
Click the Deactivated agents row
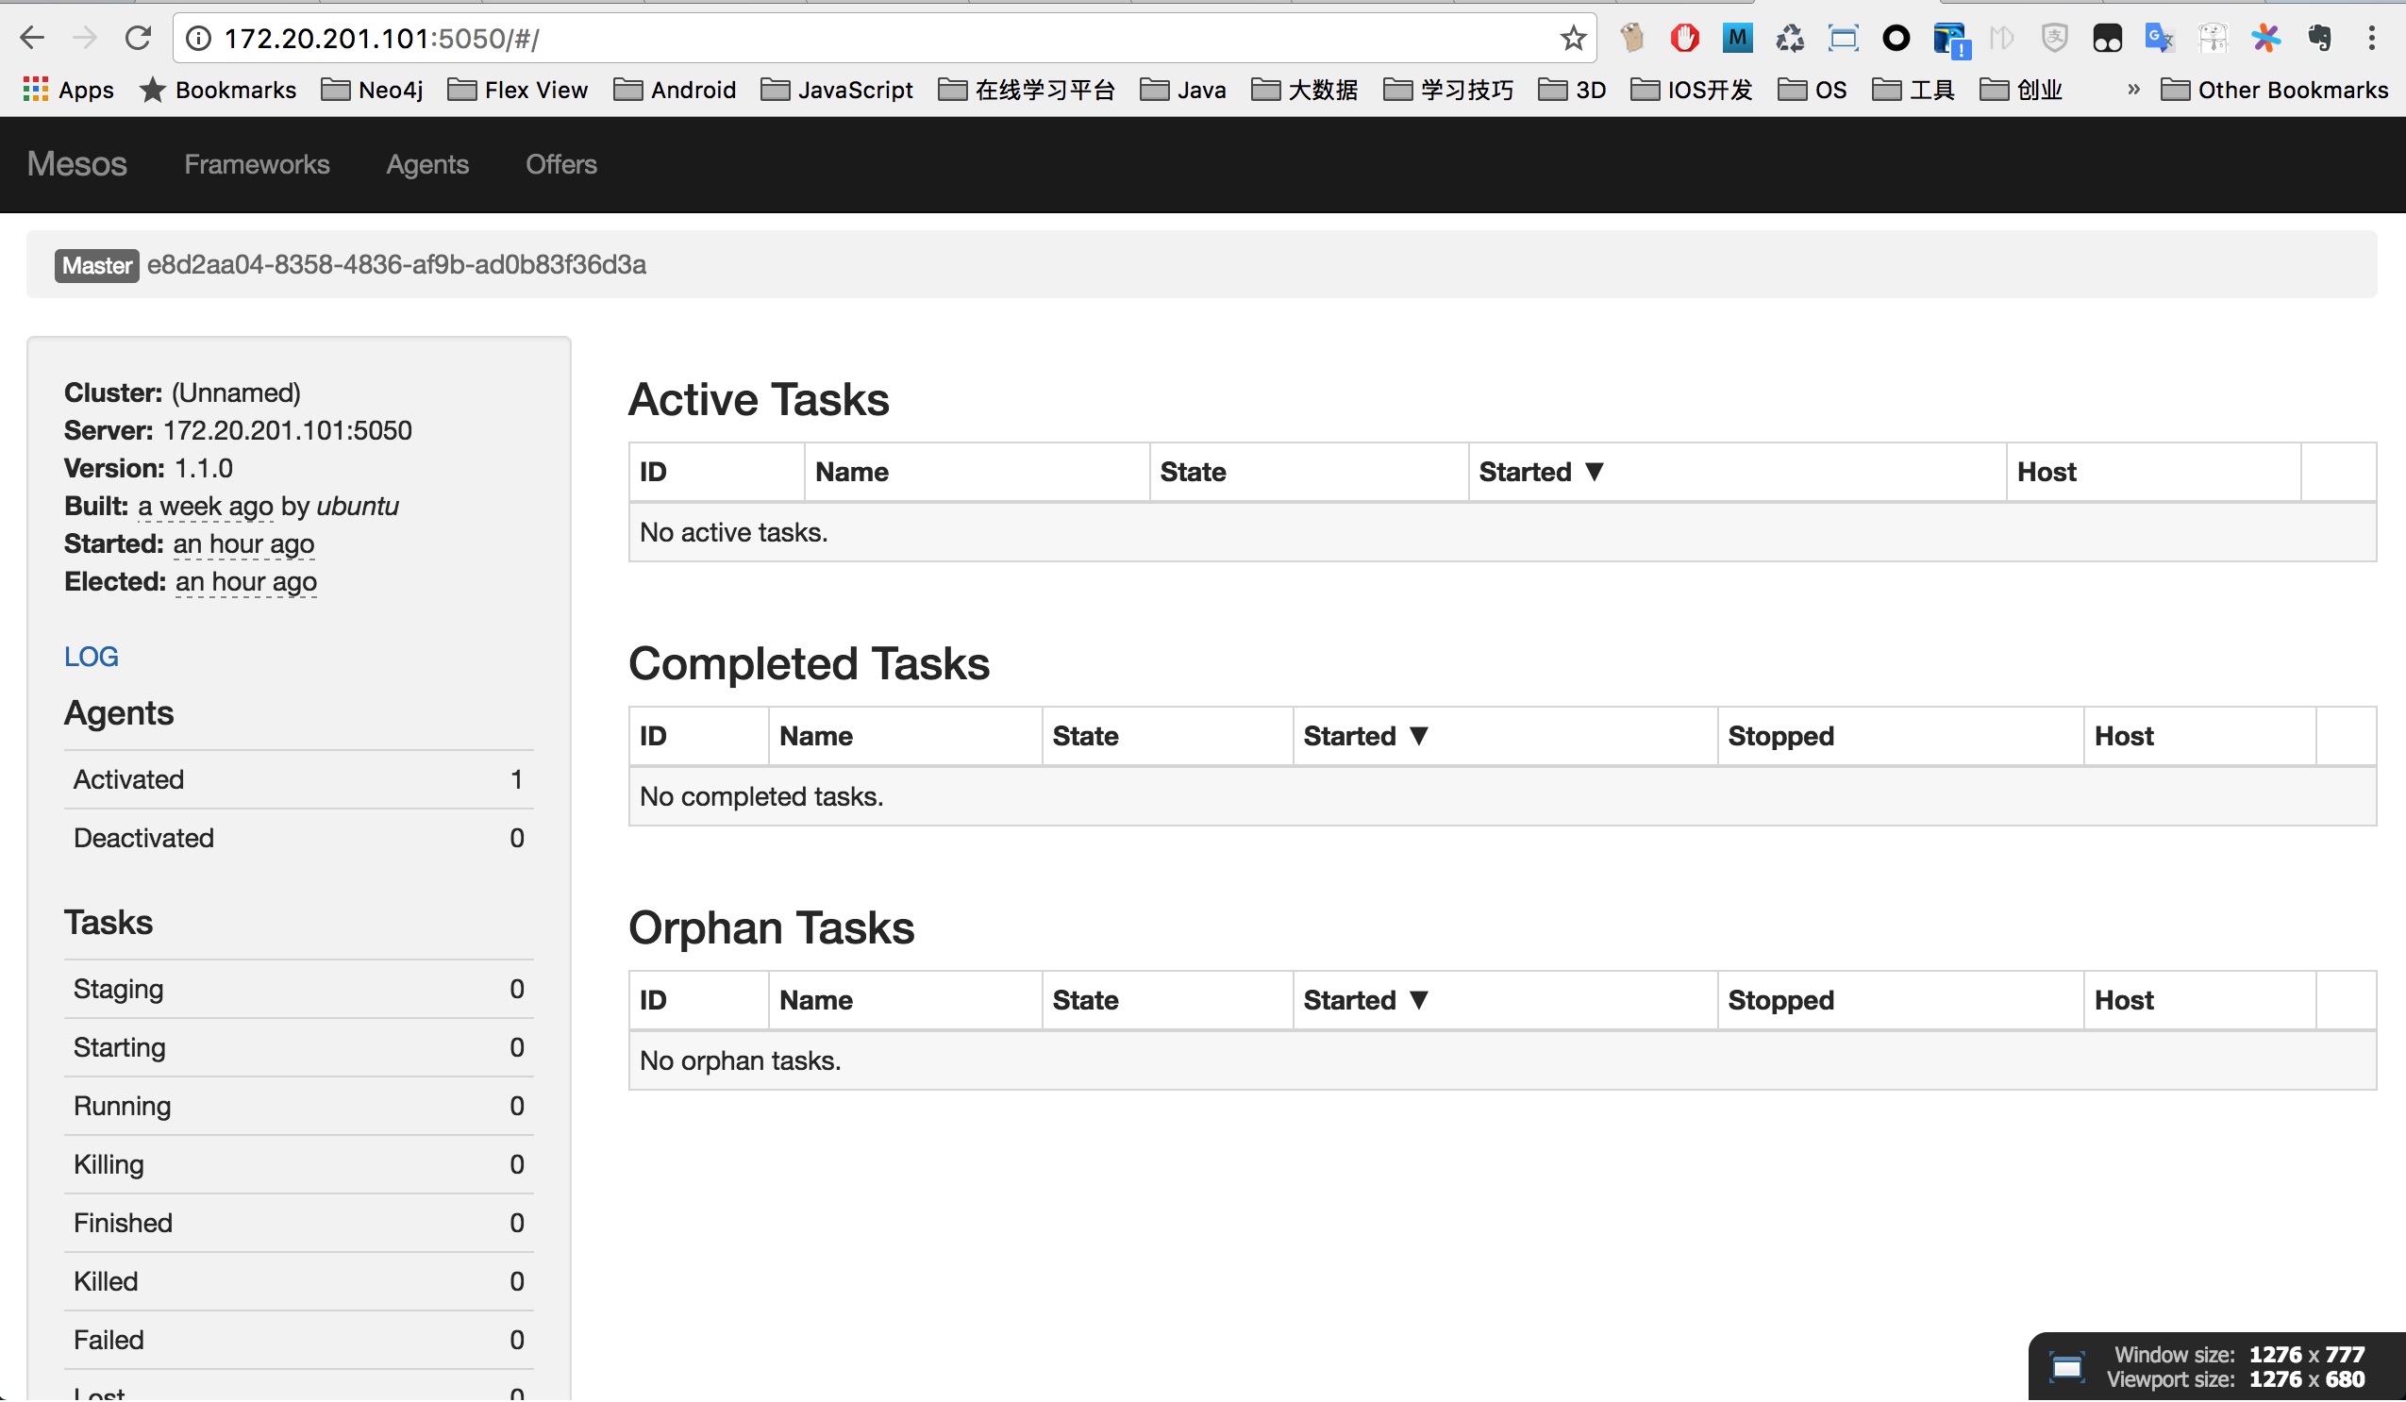pyautogui.click(x=299, y=838)
